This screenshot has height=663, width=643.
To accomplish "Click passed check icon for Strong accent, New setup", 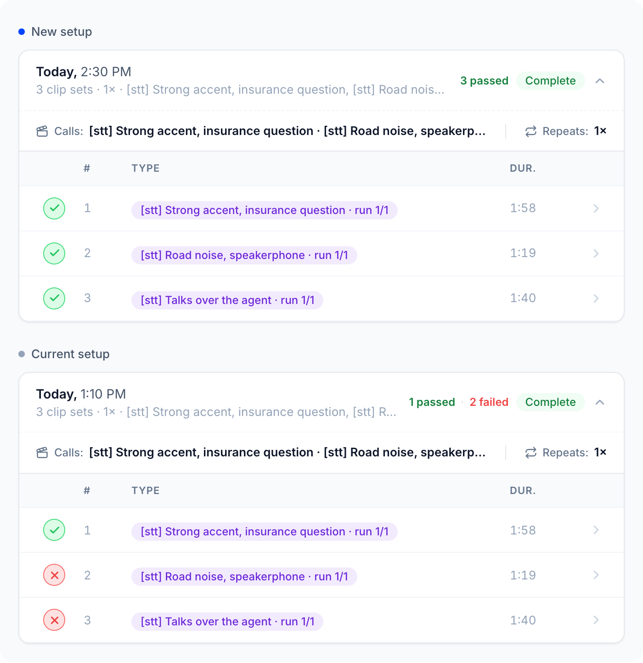I will [54, 208].
